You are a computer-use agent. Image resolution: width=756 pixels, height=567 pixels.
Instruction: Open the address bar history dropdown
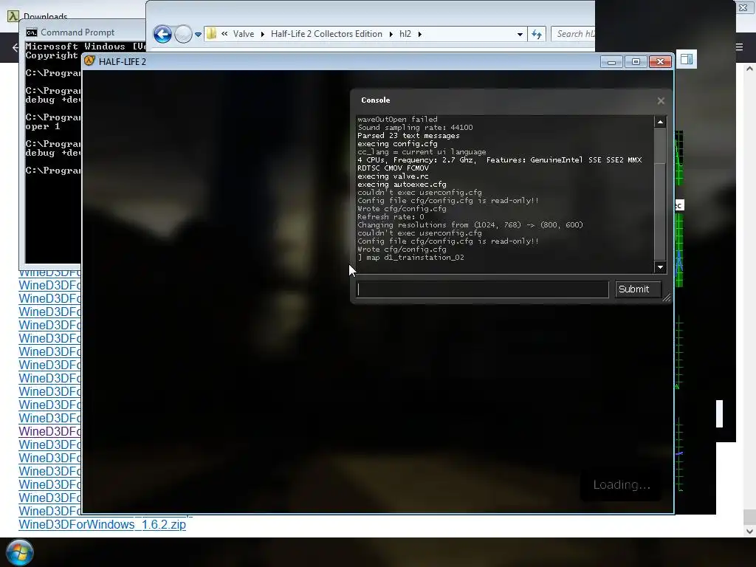(520, 34)
